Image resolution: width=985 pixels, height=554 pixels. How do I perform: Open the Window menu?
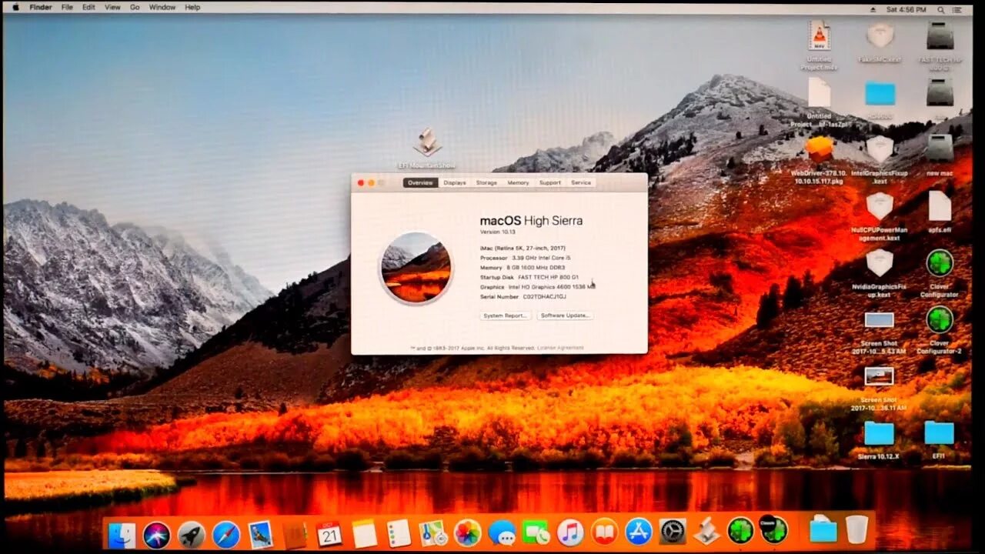click(x=162, y=7)
